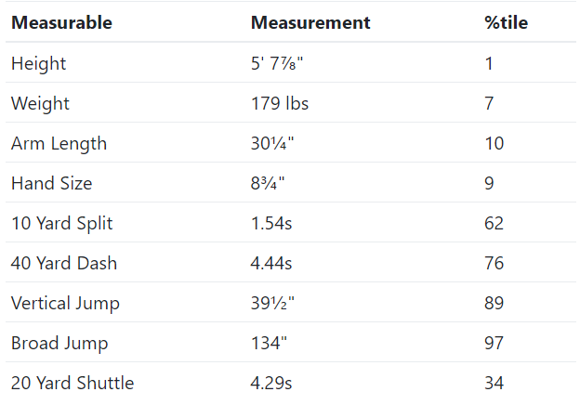The width and height of the screenshot is (580, 405).
Task: Click the Vertical Jump row label
Action: (65, 303)
